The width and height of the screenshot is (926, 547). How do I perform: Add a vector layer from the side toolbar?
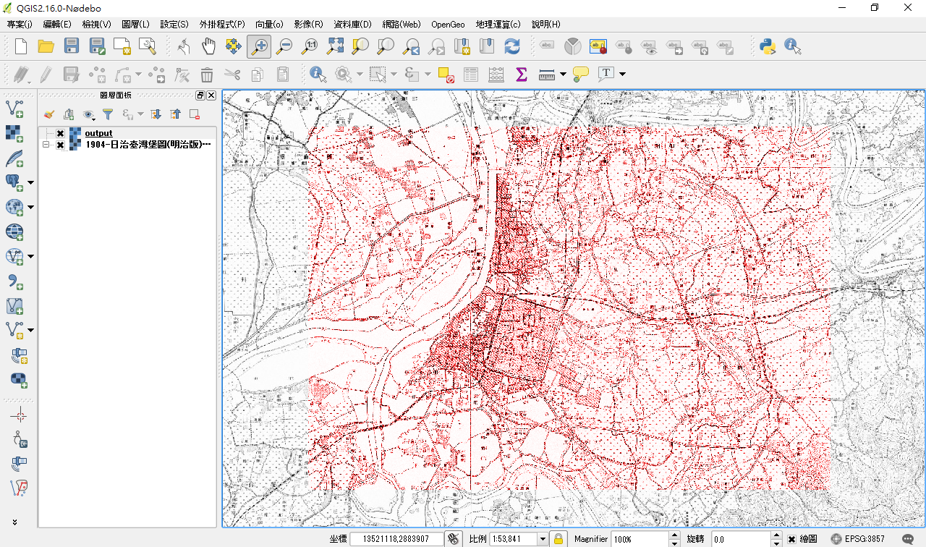click(x=14, y=109)
